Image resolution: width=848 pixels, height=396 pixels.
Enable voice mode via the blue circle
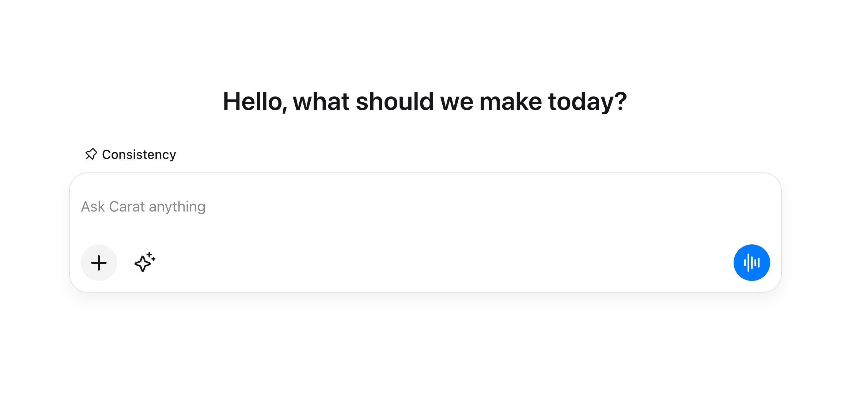(752, 263)
